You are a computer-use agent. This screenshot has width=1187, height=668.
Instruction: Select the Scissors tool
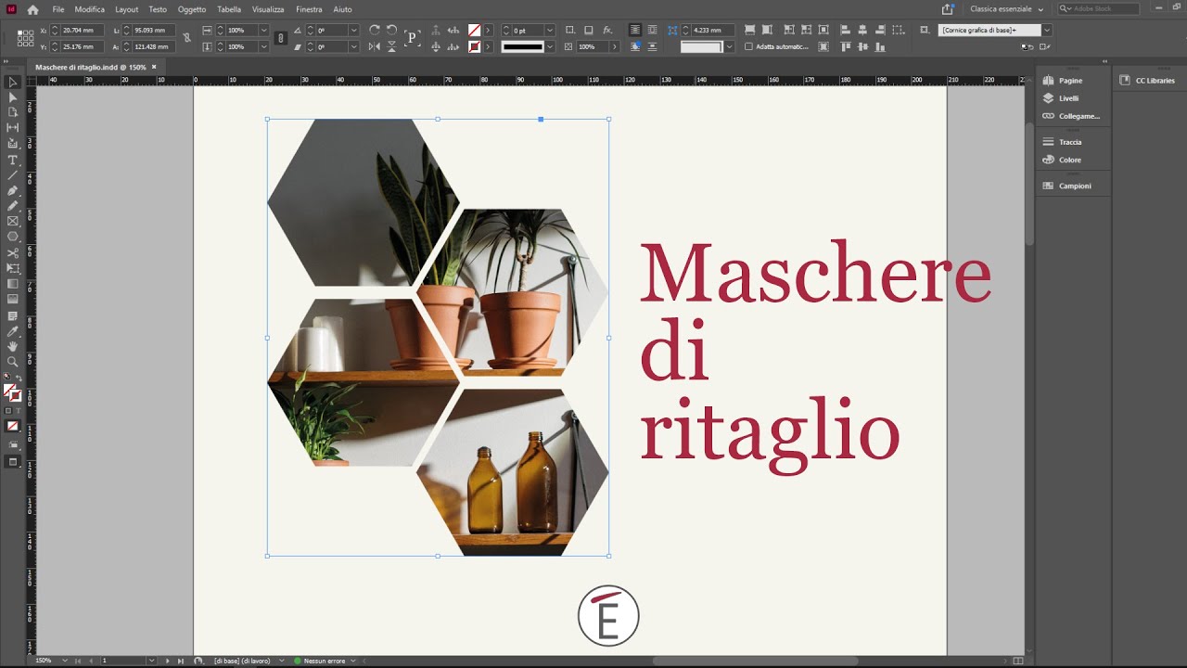(x=13, y=252)
